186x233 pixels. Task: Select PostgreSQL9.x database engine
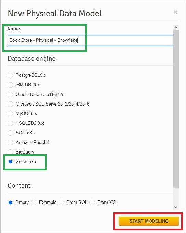(10, 75)
